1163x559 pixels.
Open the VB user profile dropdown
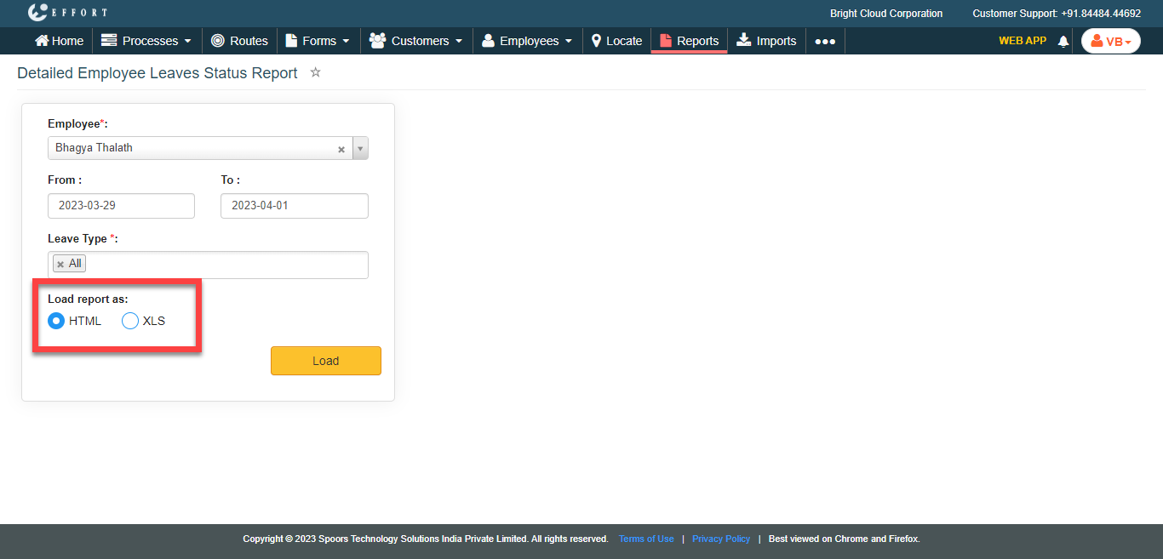click(1110, 41)
